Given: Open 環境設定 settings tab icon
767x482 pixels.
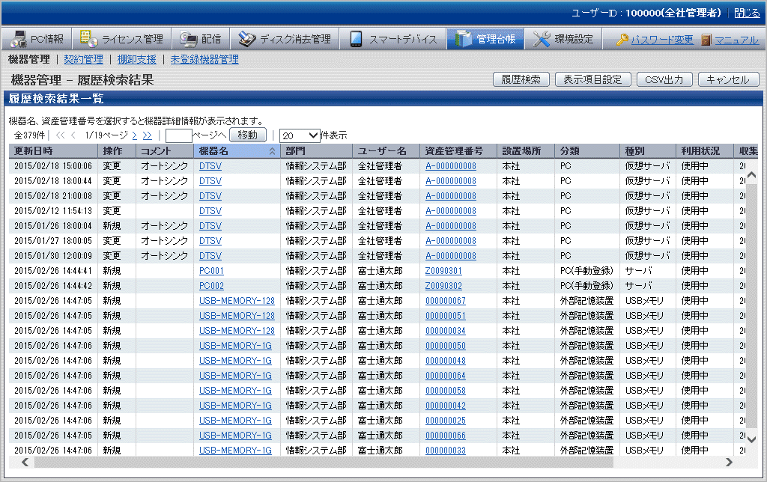Looking at the screenshot, I should pos(542,39).
